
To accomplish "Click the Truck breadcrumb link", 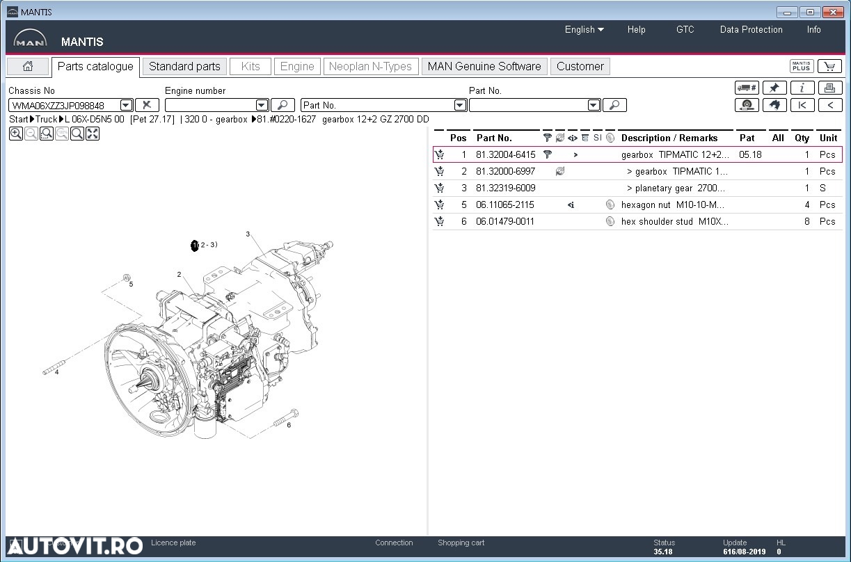I will pos(47,120).
